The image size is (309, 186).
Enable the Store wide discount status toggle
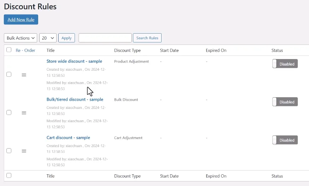point(285,64)
